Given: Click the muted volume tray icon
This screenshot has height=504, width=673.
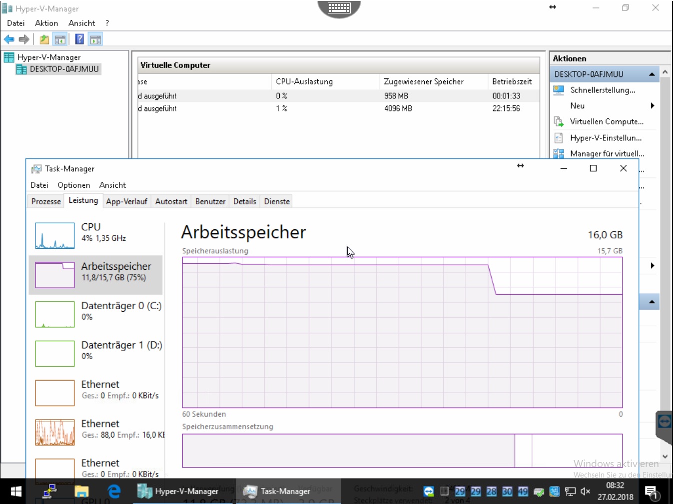Looking at the screenshot, I should (585, 492).
